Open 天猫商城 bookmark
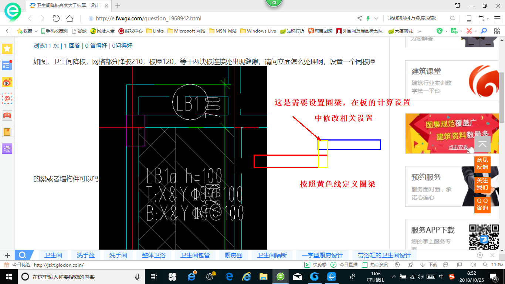Viewport: 505px width, 284px height. click(400, 31)
